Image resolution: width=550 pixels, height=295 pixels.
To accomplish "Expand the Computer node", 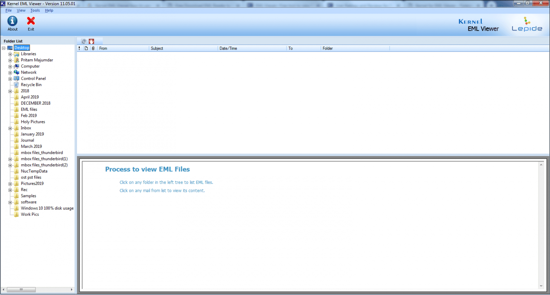I will point(10,66).
